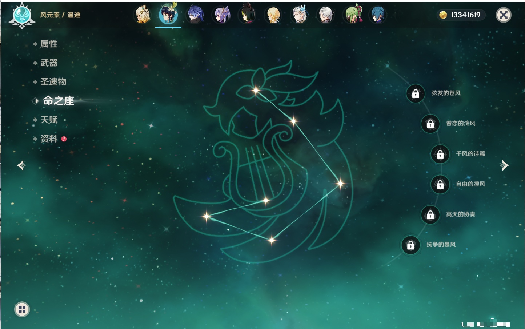The height and width of the screenshot is (329, 525).
Task: Select Keqing's purple-haired avatar
Action: pyautogui.click(x=221, y=15)
